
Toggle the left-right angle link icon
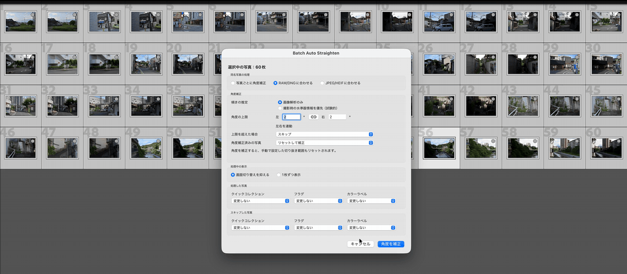313,117
